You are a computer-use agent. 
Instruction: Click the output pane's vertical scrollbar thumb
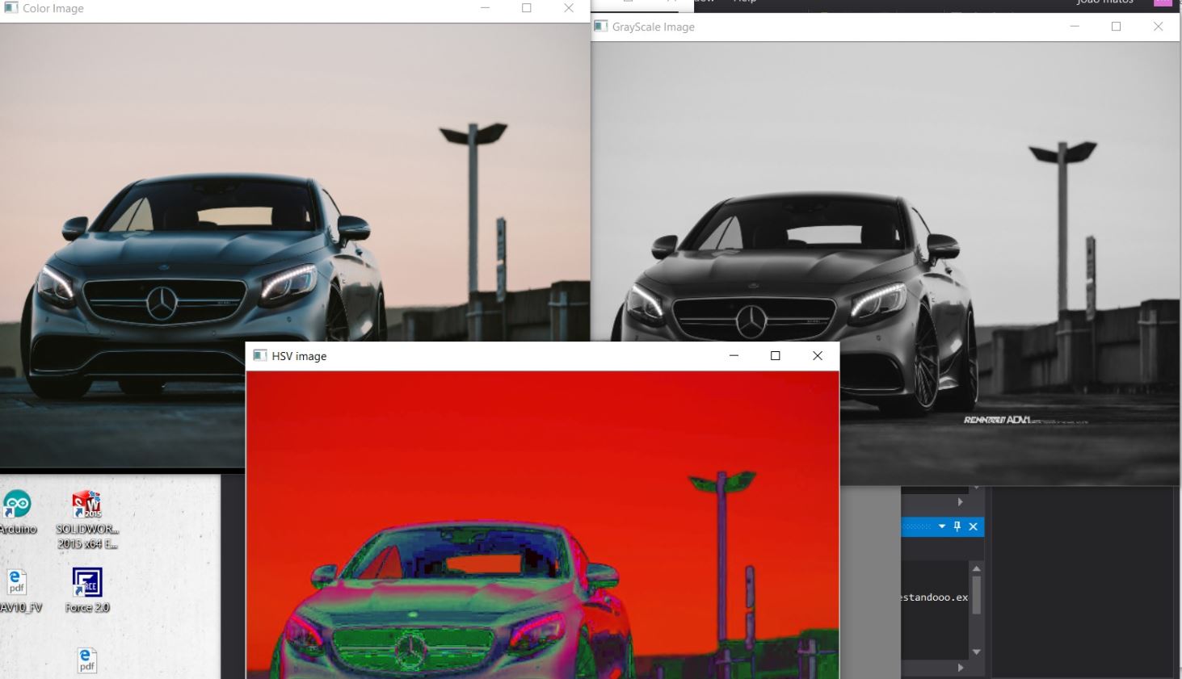pyautogui.click(x=976, y=596)
